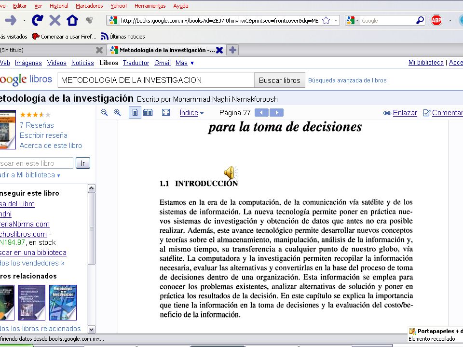Click the Enlazar link icon
This screenshot has height=347, width=463.
click(x=387, y=113)
